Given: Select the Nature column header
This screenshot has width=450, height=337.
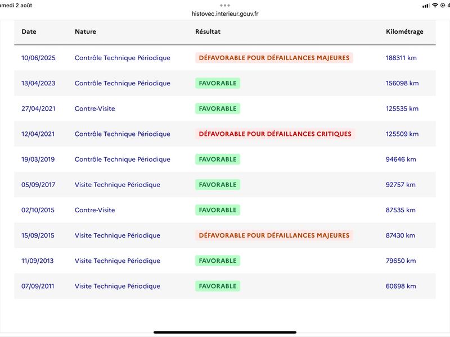Looking at the screenshot, I should click(85, 31).
